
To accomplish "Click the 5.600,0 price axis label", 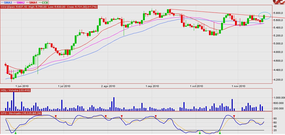I will (278, 20).
